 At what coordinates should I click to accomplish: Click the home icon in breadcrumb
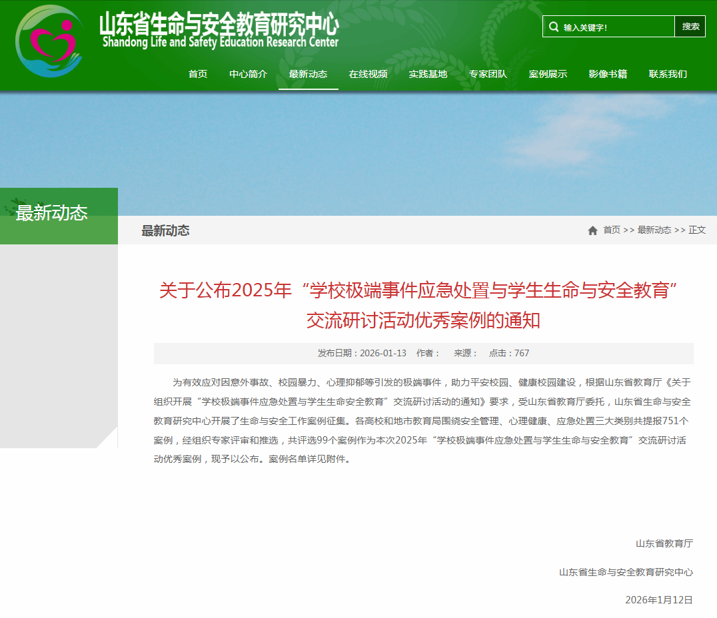click(592, 230)
